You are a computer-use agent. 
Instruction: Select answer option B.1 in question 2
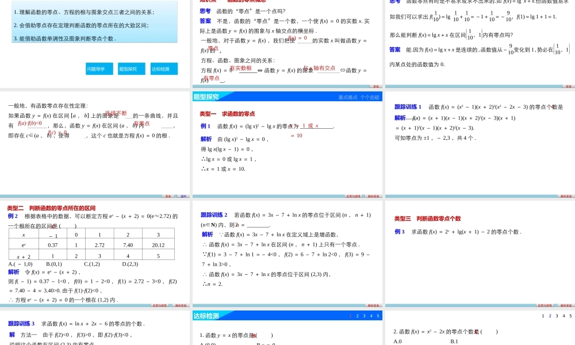453,341
